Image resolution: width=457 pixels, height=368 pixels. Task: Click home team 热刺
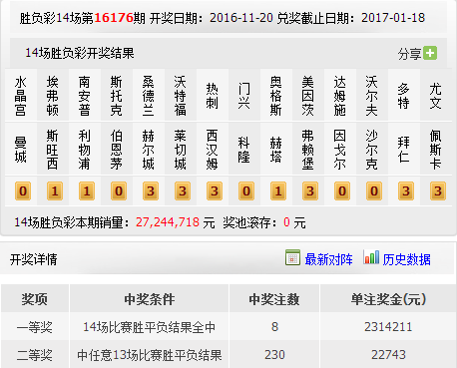[213, 96]
